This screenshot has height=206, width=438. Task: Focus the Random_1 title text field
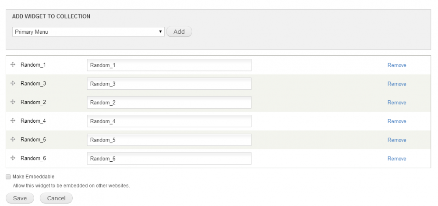point(169,65)
